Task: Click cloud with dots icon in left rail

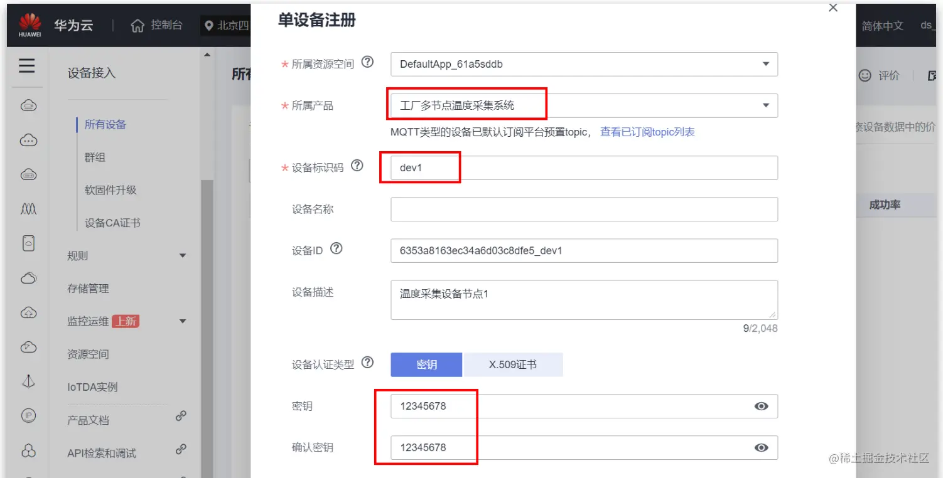Action: point(28,140)
